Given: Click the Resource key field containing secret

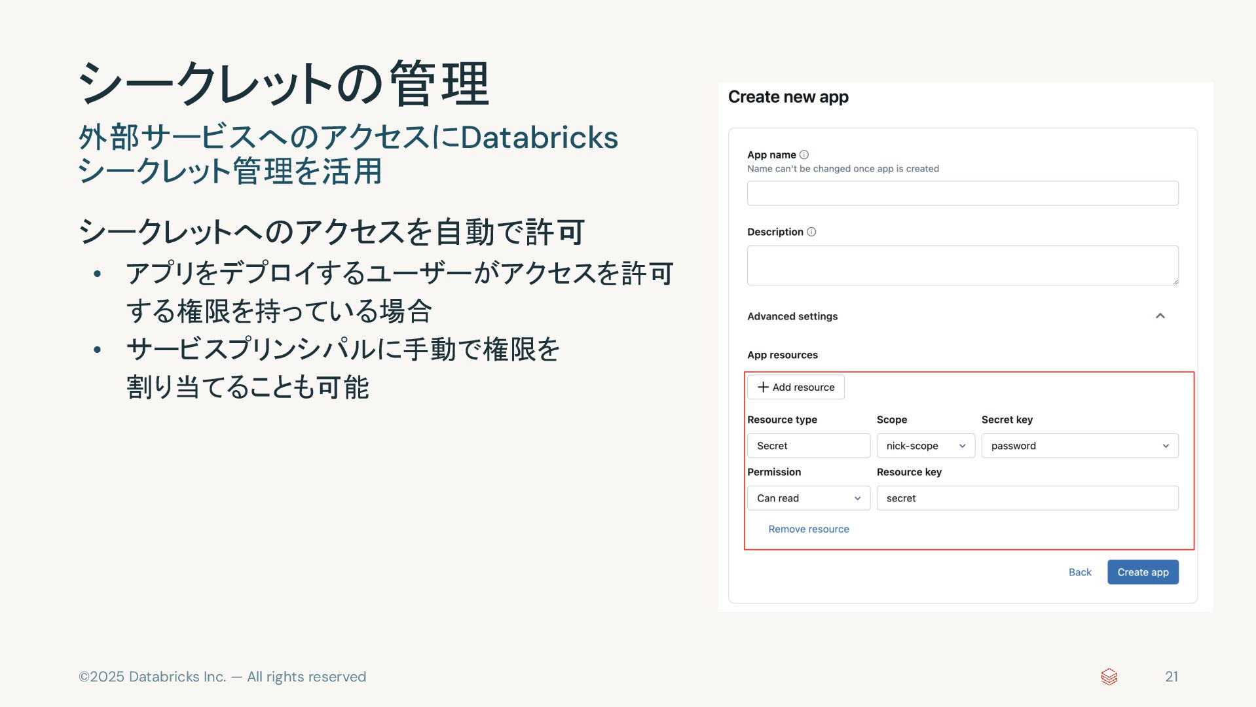Looking at the screenshot, I should pos(1027,498).
